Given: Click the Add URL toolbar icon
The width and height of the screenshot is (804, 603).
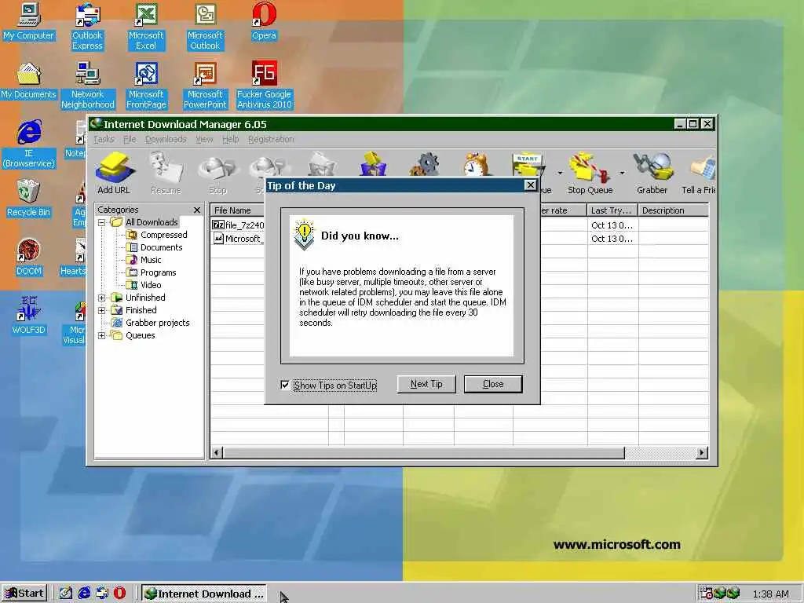Looking at the screenshot, I should tap(115, 173).
